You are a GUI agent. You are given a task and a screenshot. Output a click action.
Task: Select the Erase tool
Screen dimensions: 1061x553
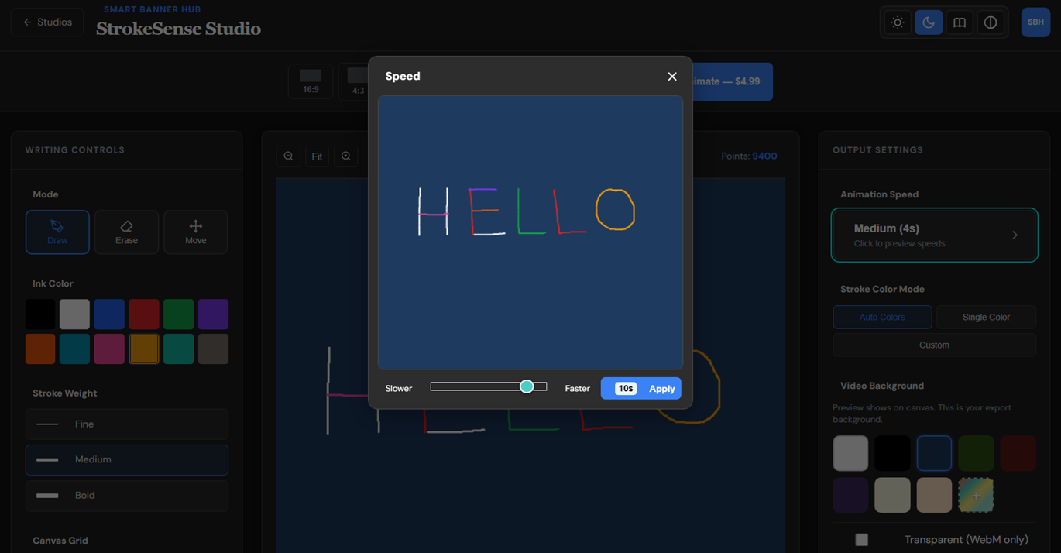(x=126, y=232)
